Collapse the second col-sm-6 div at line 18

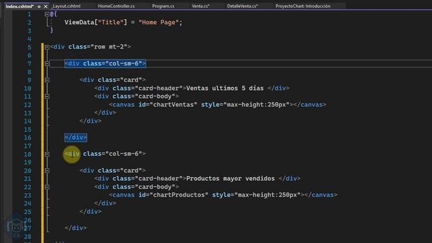point(47,154)
